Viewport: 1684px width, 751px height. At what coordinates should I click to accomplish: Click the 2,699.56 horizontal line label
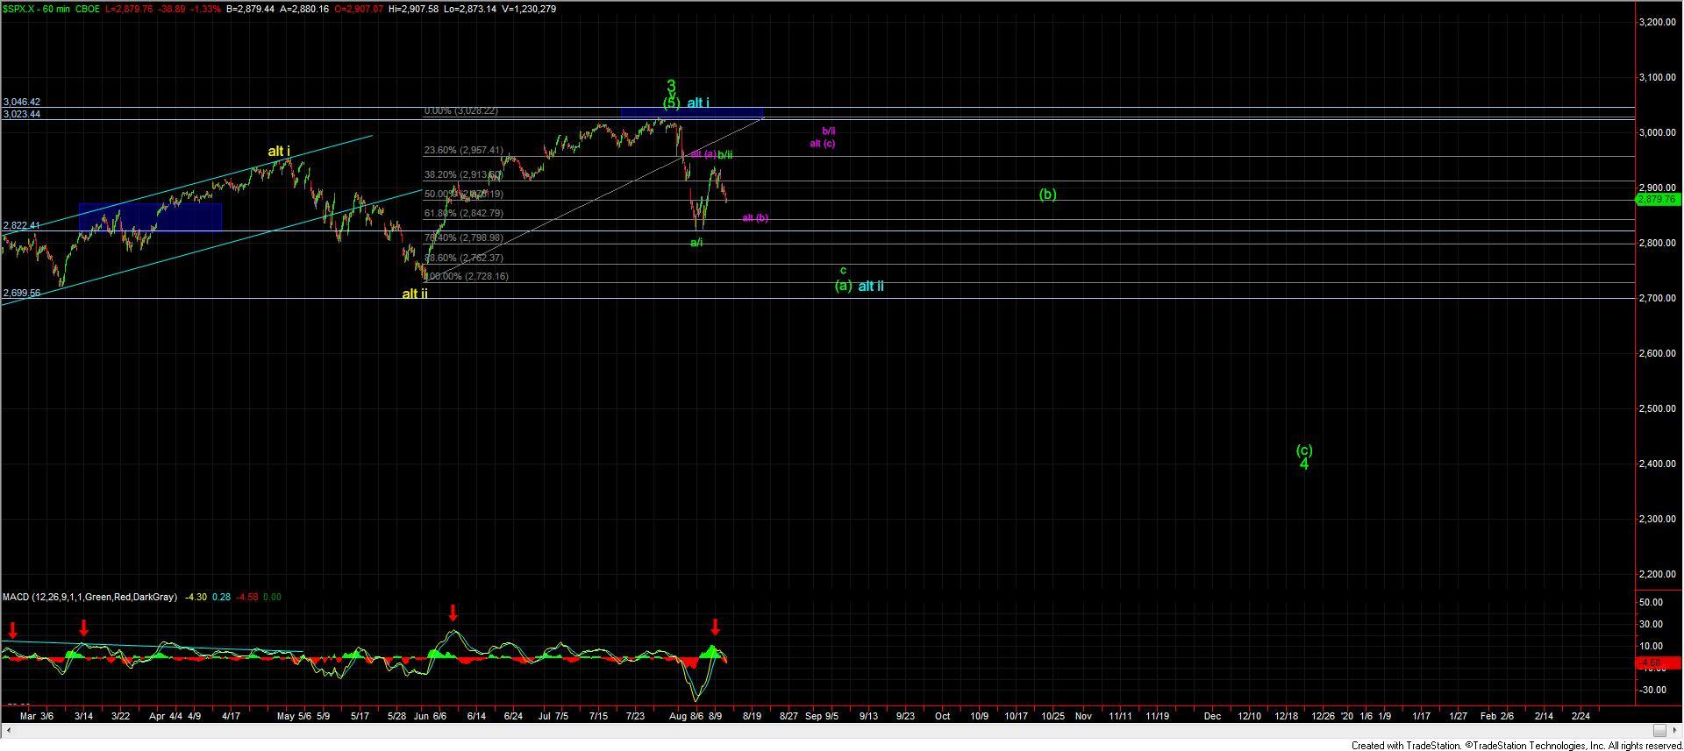click(21, 294)
